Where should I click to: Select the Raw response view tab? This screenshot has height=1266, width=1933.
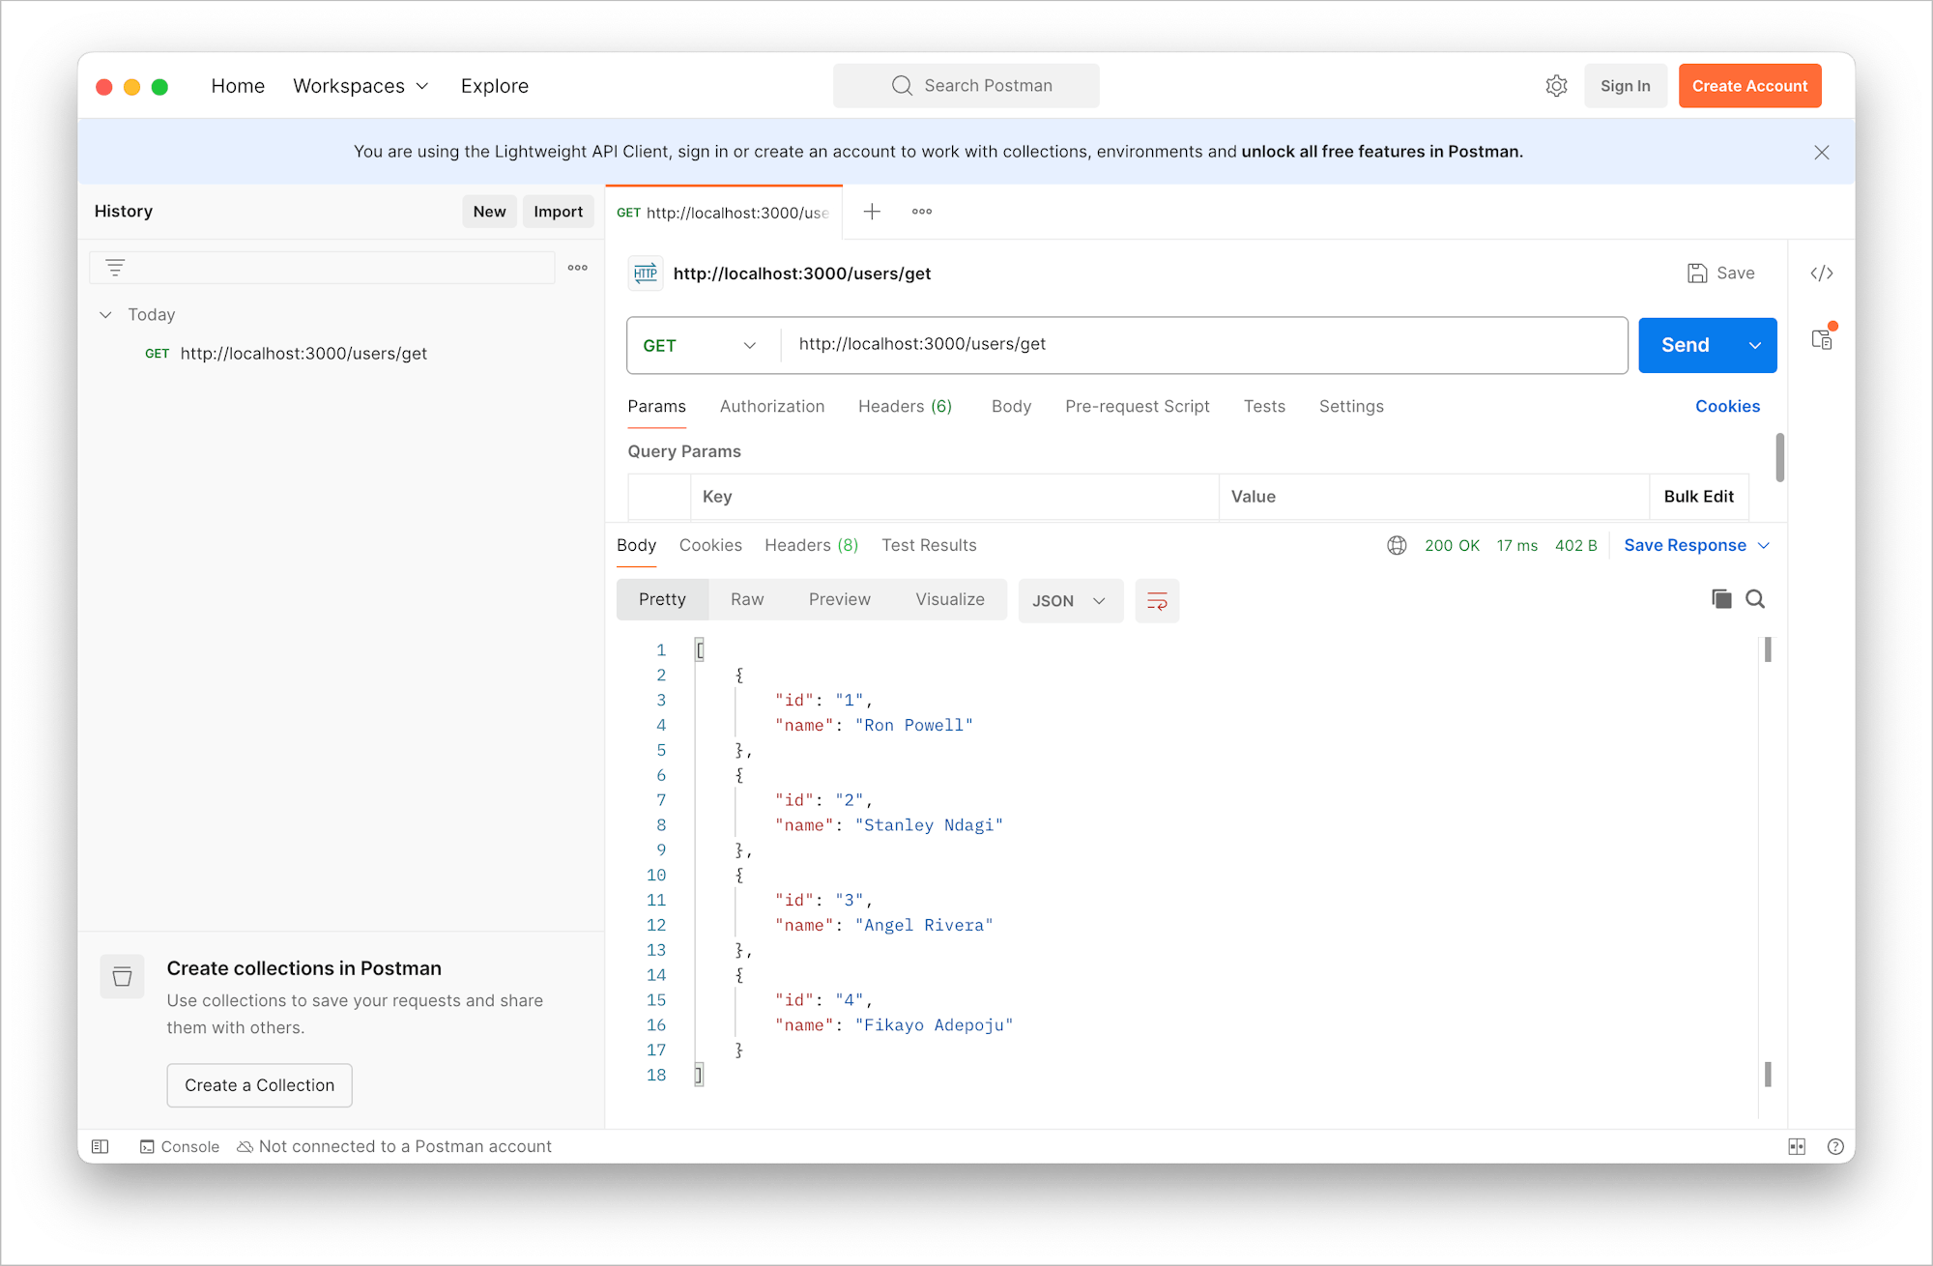click(x=747, y=599)
